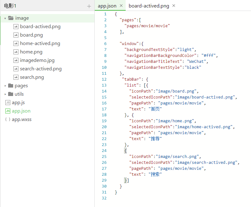Open search.png from the image folder

click(32, 77)
